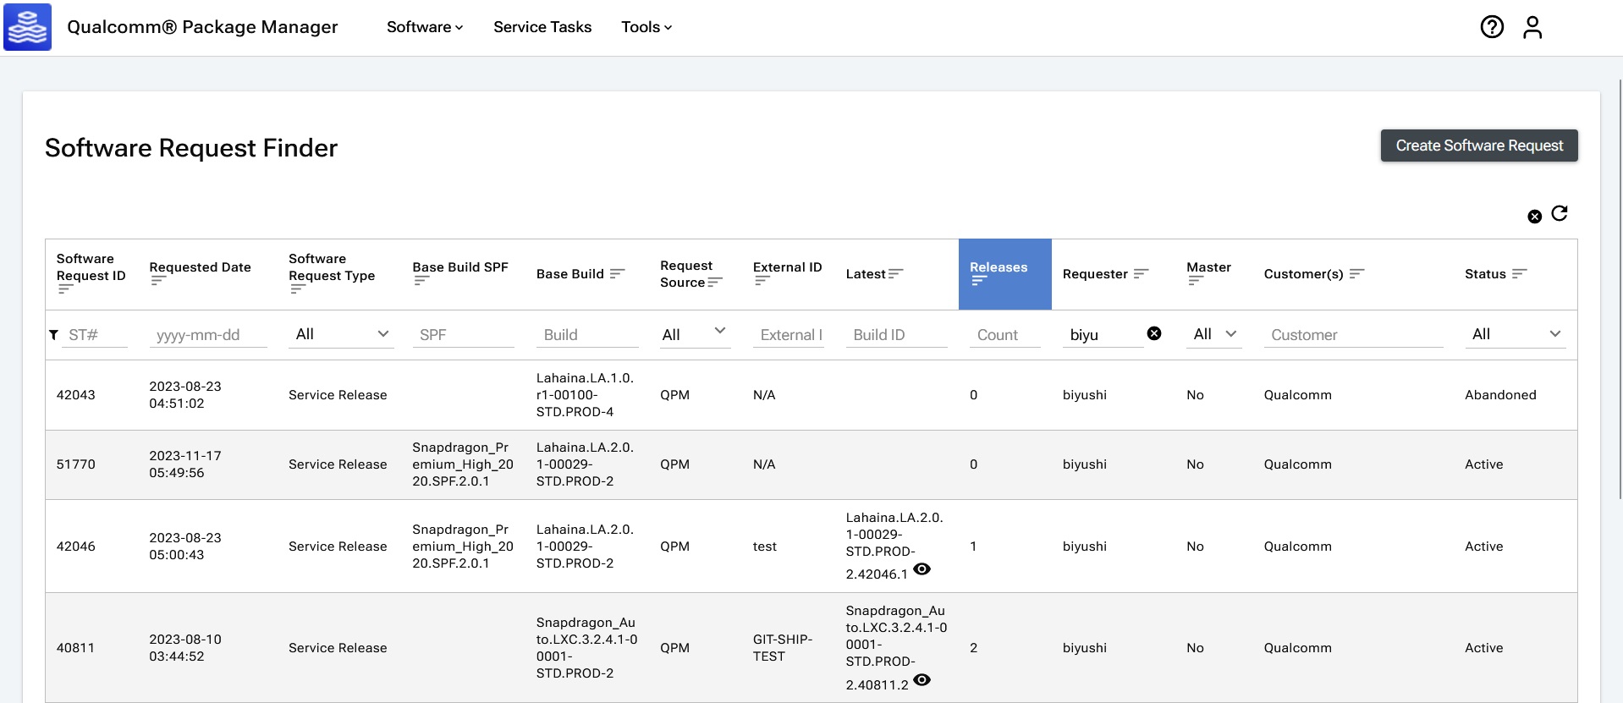Click the filter funnel icon beside ST#
Image resolution: width=1623 pixels, height=703 pixels.
(53, 335)
